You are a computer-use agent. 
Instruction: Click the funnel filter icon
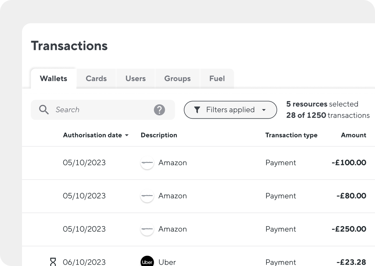197,110
